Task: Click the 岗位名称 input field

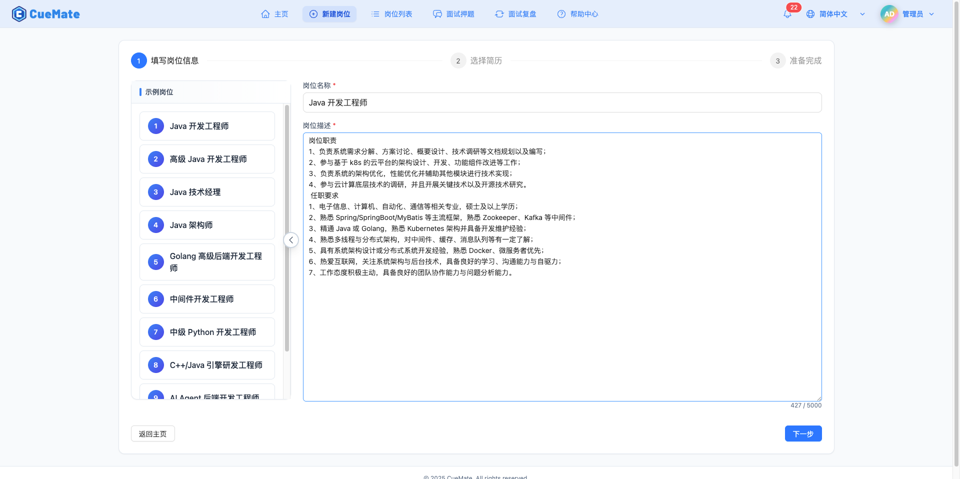Action: tap(562, 102)
